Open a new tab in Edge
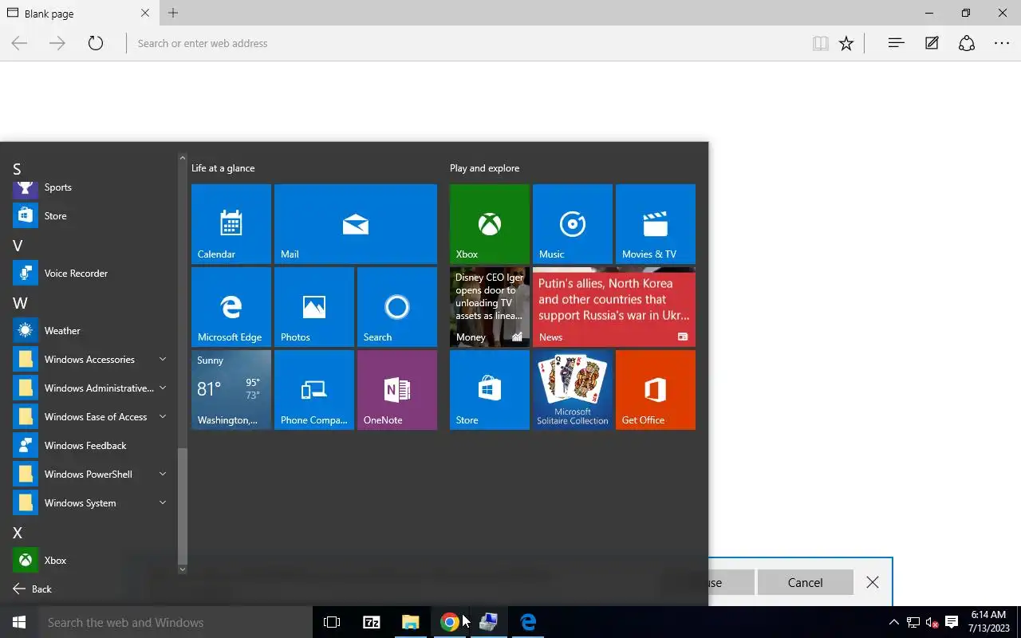The height and width of the screenshot is (638, 1021). tap(173, 13)
